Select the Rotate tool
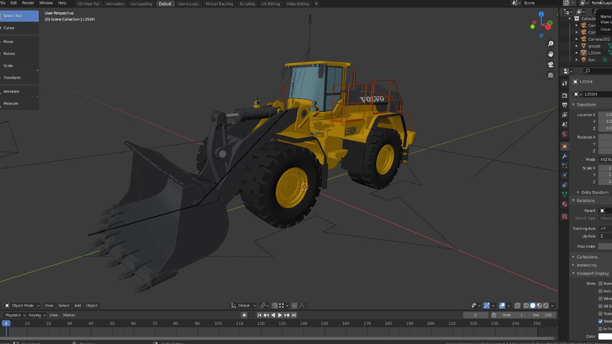Image resolution: width=612 pixels, height=344 pixels. [x=19, y=54]
